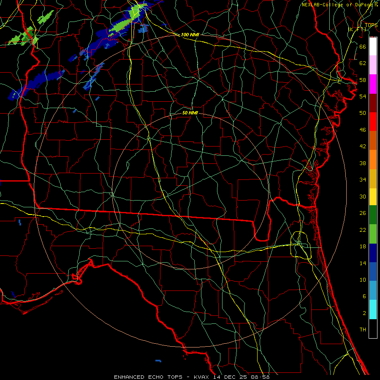
Task: Click the dark red 50-54 kft swatch
Action: pyautogui.click(x=373, y=103)
